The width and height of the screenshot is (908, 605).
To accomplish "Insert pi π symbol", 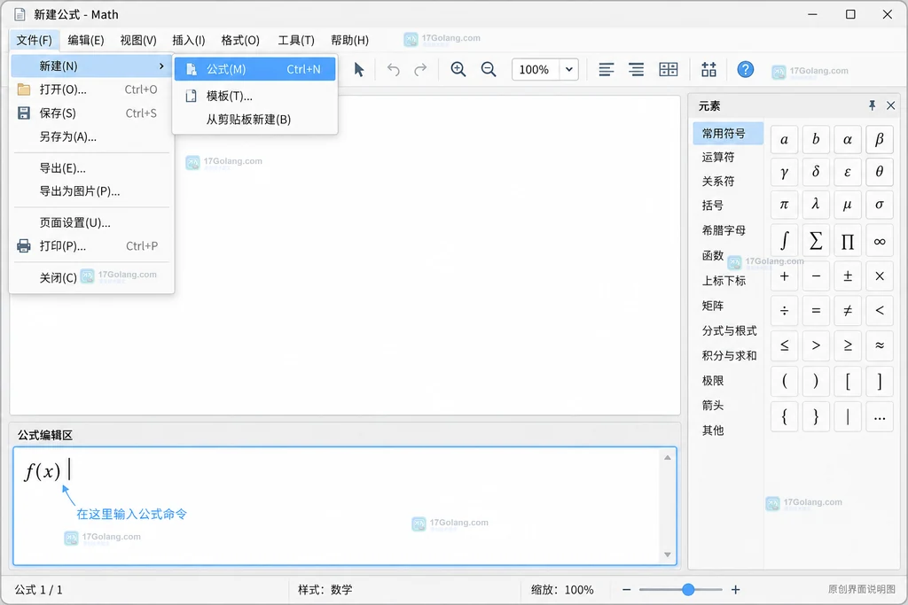I will 784,205.
